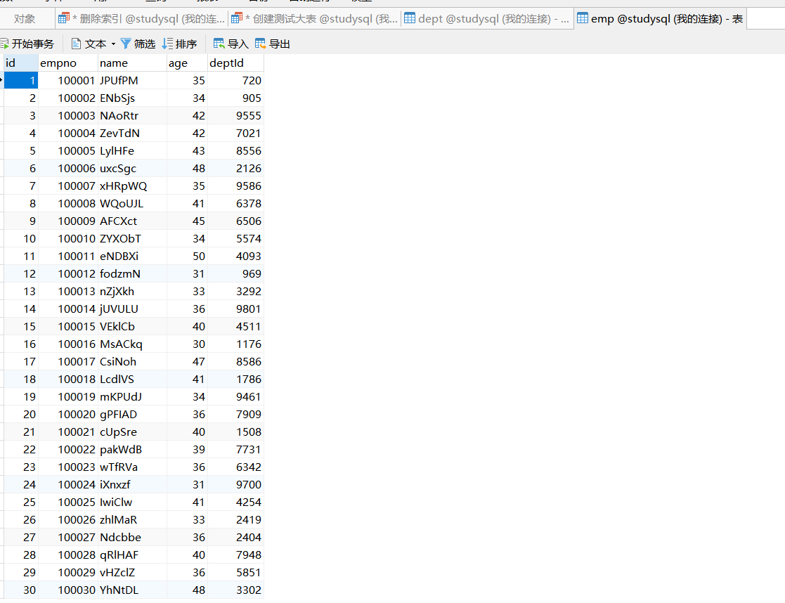Click the Sort (排序) icon

click(x=167, y=44)
